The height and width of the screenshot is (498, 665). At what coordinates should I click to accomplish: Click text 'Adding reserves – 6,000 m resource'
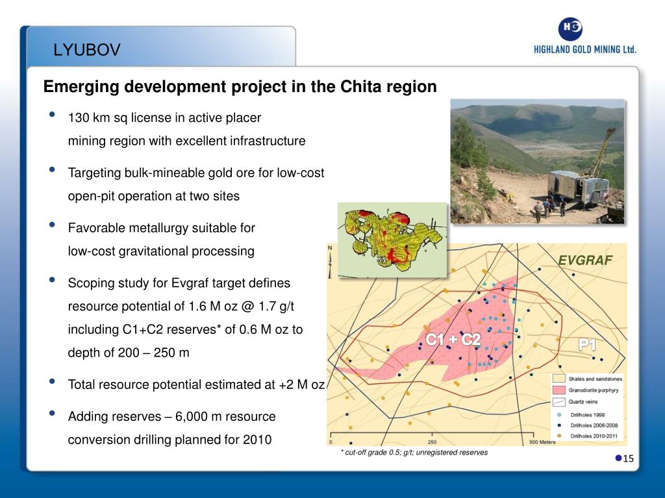[x=171, y=416]
